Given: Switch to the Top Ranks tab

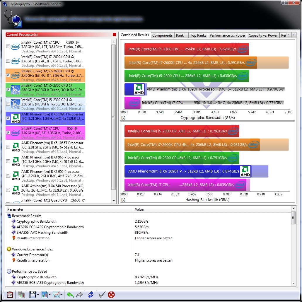Looking at the screenshot, I should coord(198,35).
